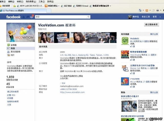Viewport: 164px width, 121px height.
Task: Open the 塗鴉牆 wall icon in sidebar
Action: point(8,45)
